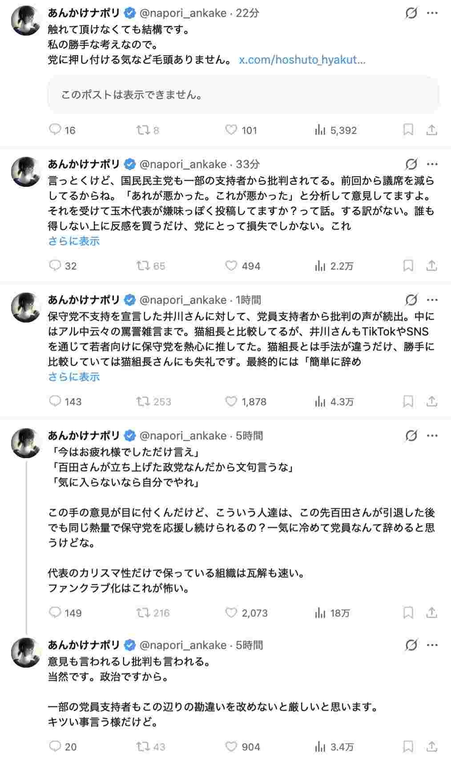Click profile avatar on the top post
The width and height of the screenshot is (451, 757).
pyautogui.click(x=26, y=20)
